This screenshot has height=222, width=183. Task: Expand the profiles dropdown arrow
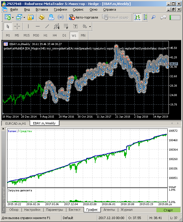(x=24, y=18)
